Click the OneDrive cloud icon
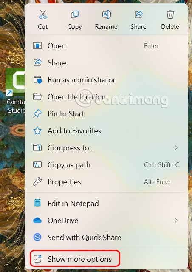 [37, 220]
